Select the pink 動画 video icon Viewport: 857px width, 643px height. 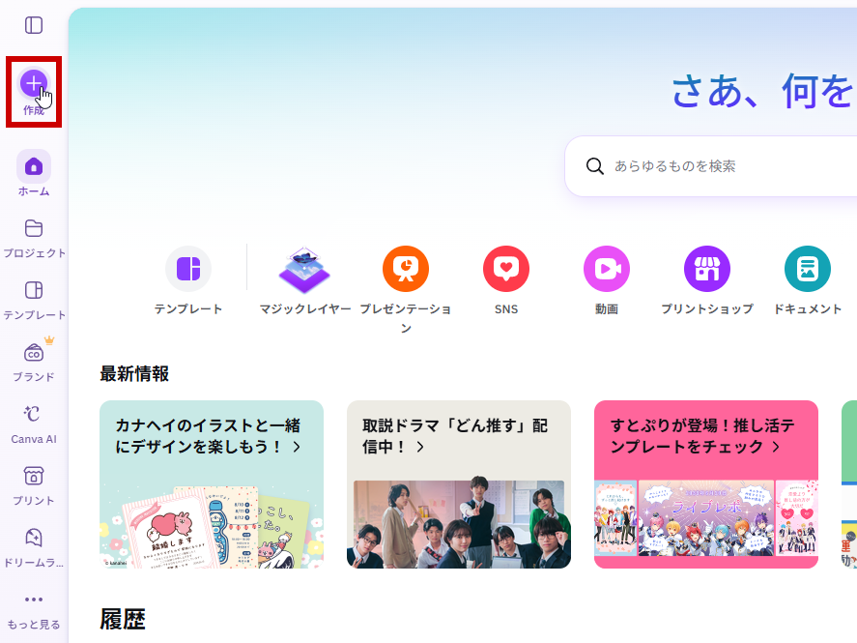coord(607,269)
